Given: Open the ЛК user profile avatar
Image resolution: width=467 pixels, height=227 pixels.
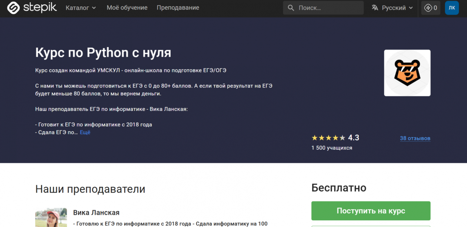Looking at the screenshot, I should (x=452, y=8).
